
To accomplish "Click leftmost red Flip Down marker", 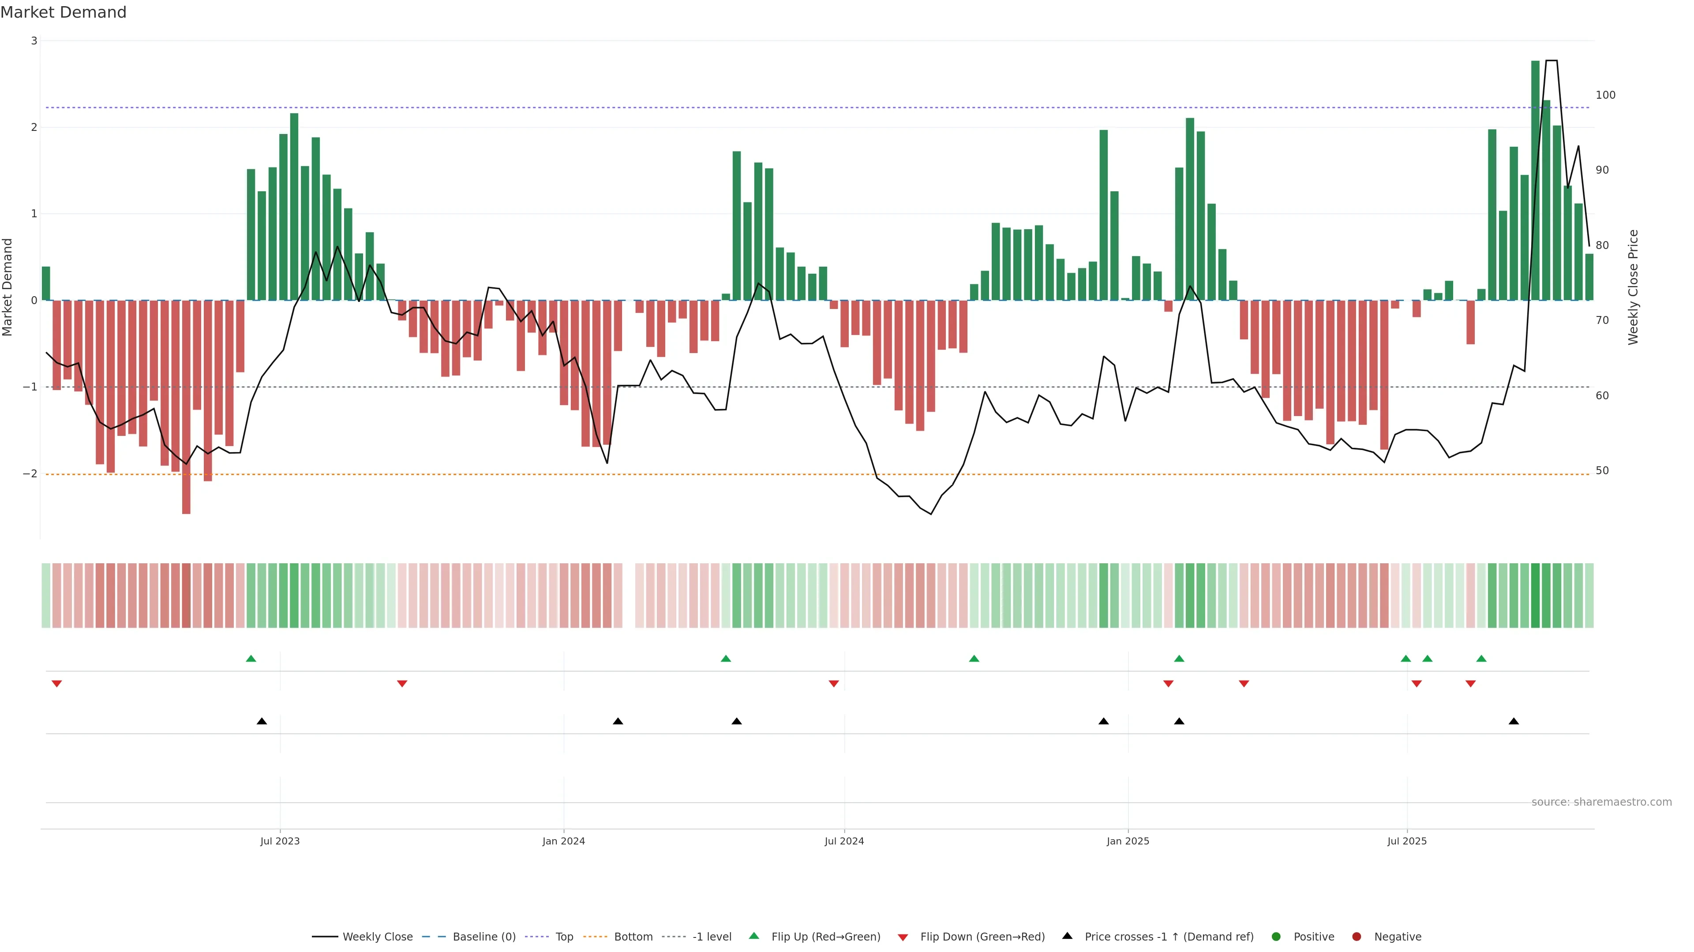I will 56,684.
